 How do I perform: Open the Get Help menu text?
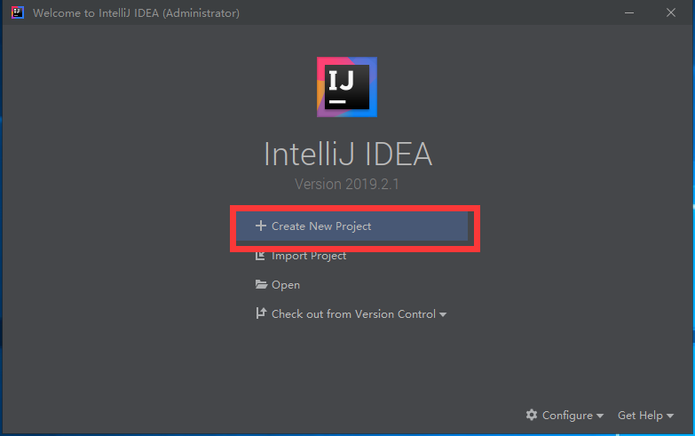click(641, 416)
